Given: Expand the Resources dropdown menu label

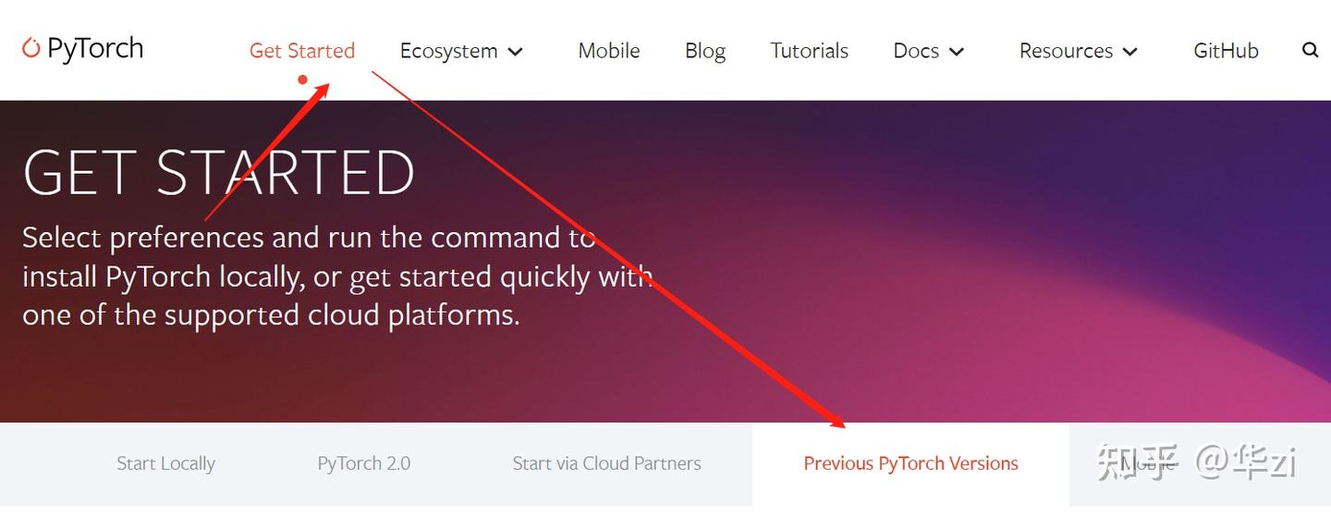Looking at the screenshot, I should tap(1066, 51).
